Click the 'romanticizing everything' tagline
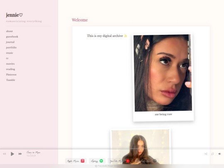The image size is (224, 168). (24, 21)
